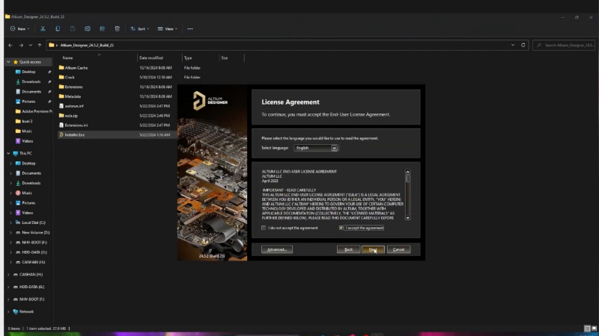Open Music under This PC
Image resolution: width=599 pixels, height=336 pixels.
coord(27,193)
